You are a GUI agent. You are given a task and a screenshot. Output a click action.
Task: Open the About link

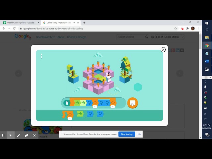[61, 37]
